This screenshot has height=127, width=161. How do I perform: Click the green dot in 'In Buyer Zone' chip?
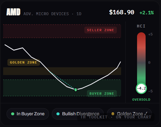[x=13, y=114]
